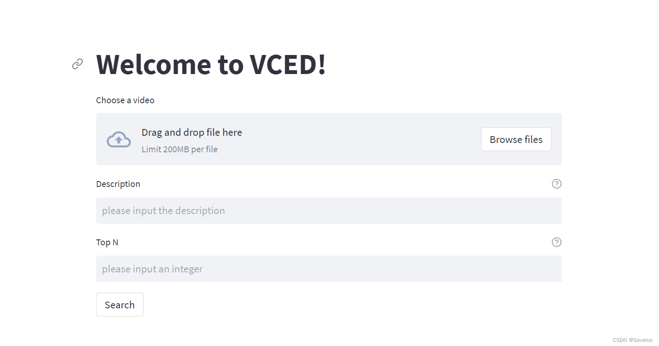
Task: Click the Browse files button
Action: click(516, 139)
